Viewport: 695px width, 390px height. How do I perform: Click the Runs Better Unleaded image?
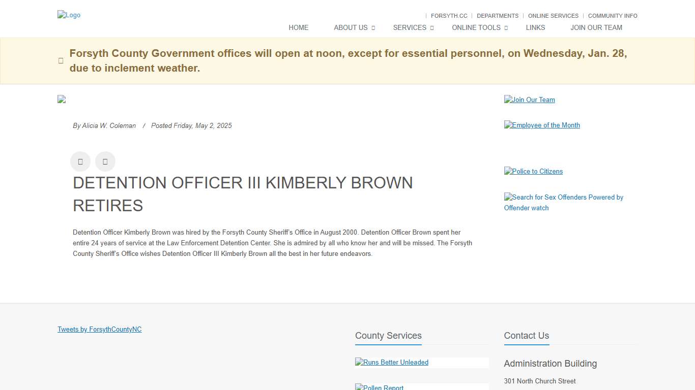pos(392,363)
